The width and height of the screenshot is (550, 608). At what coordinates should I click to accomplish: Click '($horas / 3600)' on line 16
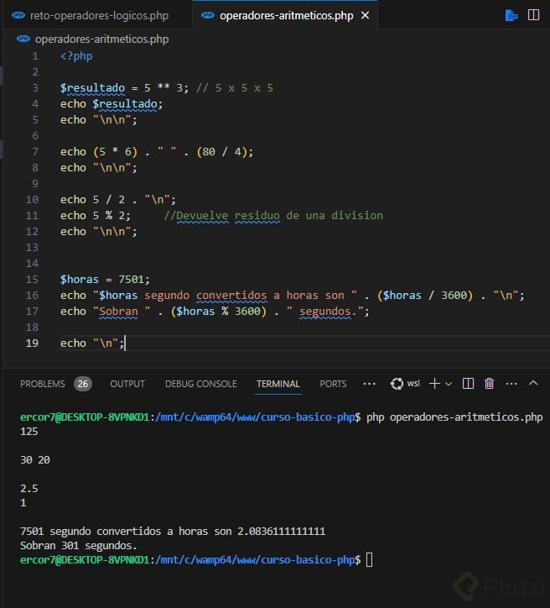pyautogui.click(x=425, y=296)
